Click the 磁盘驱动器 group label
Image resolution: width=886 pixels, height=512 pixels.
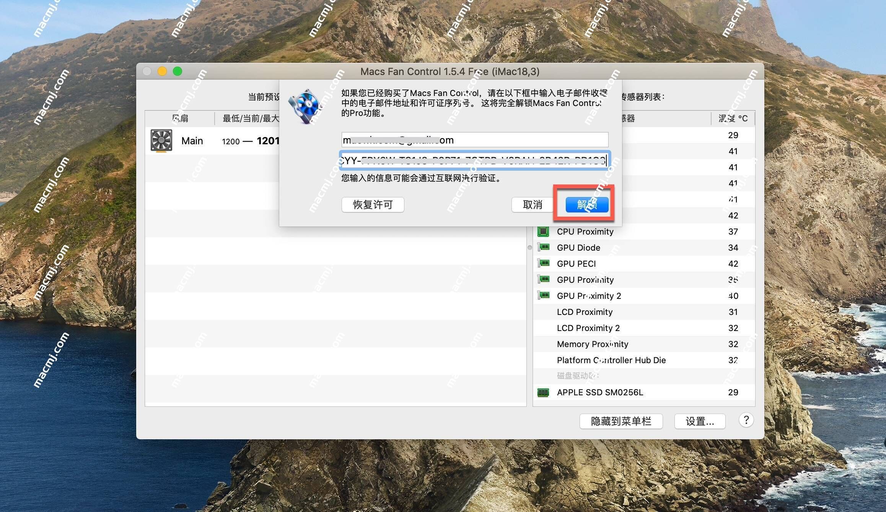click(578, 376)
